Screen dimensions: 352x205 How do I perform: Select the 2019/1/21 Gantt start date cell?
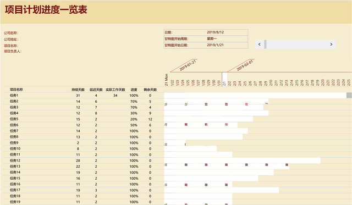coord(215,45)
